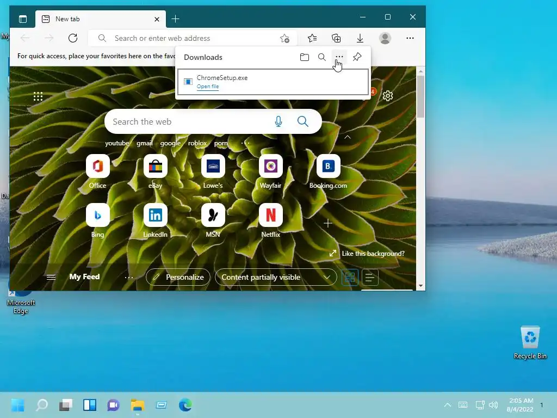This screenshot has width=557, height=418.
Task: Select the gmail search suggestion
Action: [x=145, y=143]
